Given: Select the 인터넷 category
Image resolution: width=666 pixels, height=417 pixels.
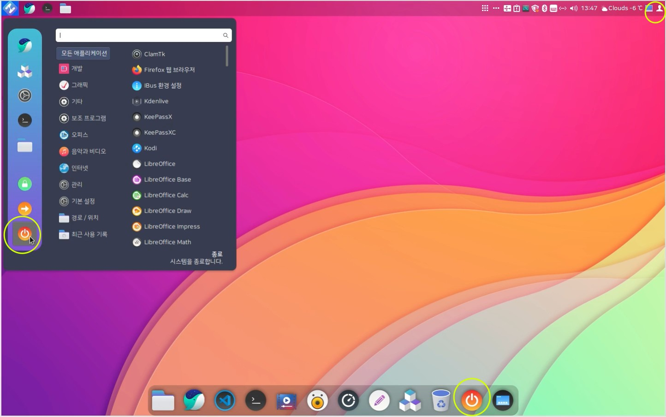Looking at the screenshot, I should (79, 168).
